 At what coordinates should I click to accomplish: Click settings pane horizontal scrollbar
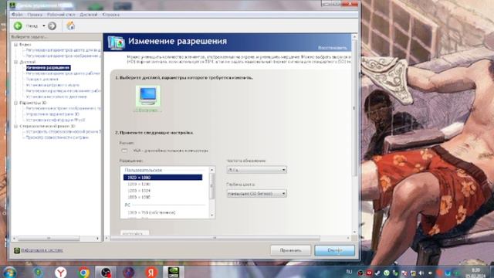[215, 238]
